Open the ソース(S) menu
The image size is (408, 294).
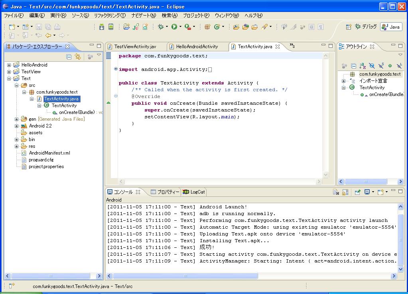coord(80,15)
